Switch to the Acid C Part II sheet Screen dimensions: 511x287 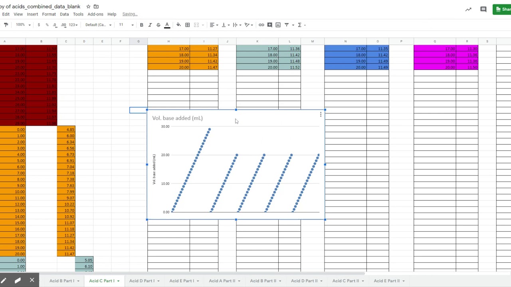346,281
